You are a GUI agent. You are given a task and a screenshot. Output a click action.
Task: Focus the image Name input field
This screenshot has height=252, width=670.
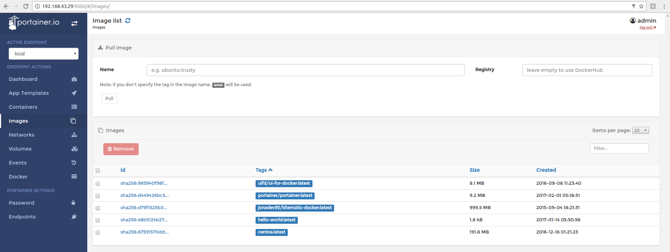click(305, 70)
